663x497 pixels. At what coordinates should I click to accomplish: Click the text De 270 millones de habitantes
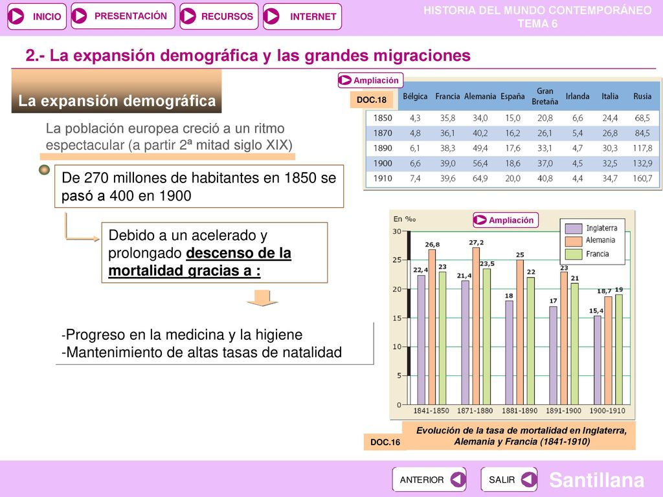pyautogui.click(x=199, y=186)
